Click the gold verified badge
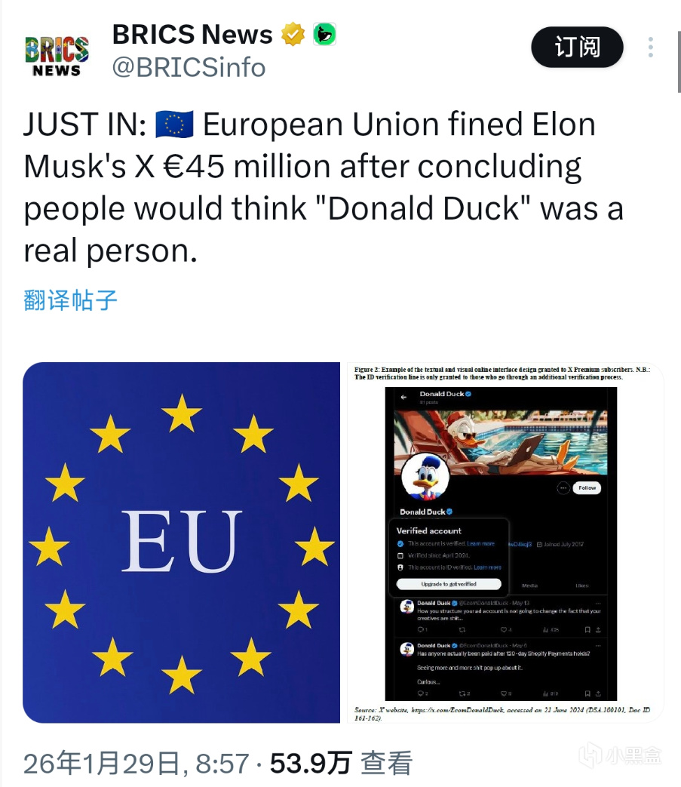 click(293, 35)
